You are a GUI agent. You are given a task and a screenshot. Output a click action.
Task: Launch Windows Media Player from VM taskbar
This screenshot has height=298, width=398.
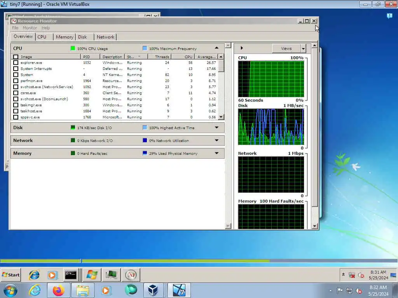point(52,275)
